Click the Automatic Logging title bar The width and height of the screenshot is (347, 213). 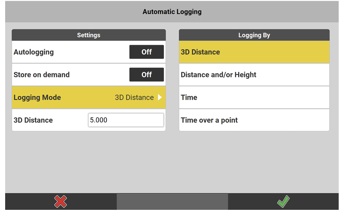pos(172,12)
